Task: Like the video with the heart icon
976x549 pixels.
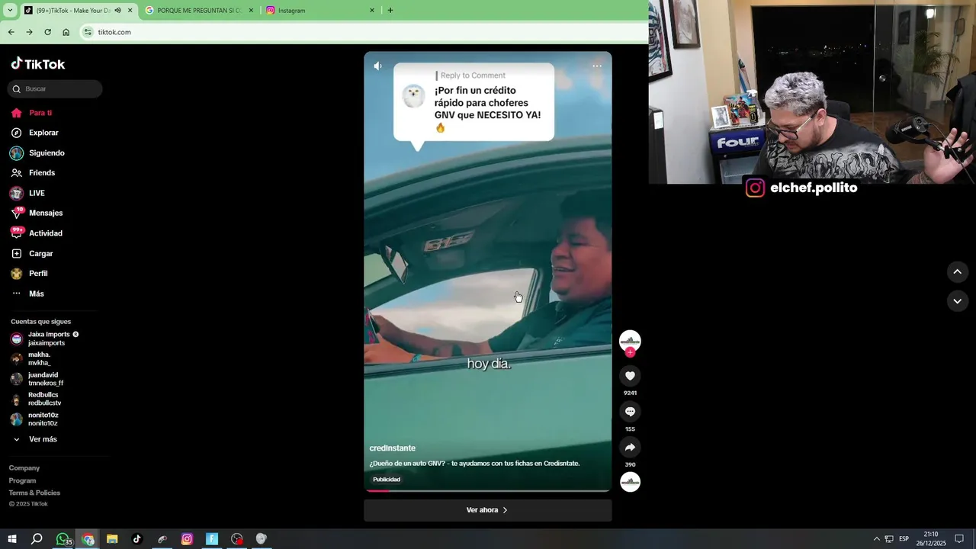Action: tap(630, 376)
